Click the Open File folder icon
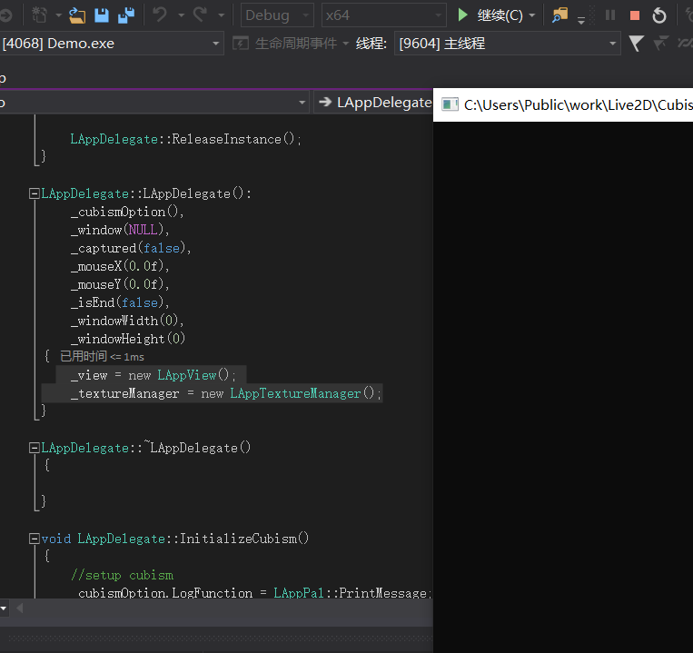 (77, 15)
